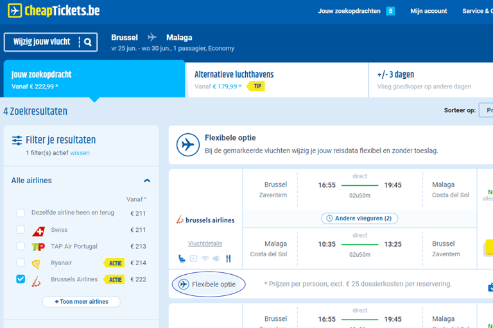The width and height of the screenshot is (493, 328).
Task: Click the airplane icon between Brussel and Malaga
Action: [152, 37]
